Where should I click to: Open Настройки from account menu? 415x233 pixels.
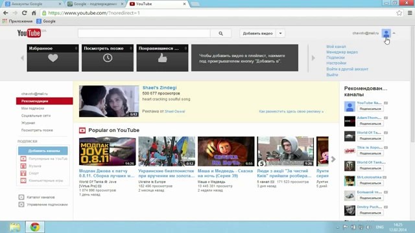click(336, 63)
